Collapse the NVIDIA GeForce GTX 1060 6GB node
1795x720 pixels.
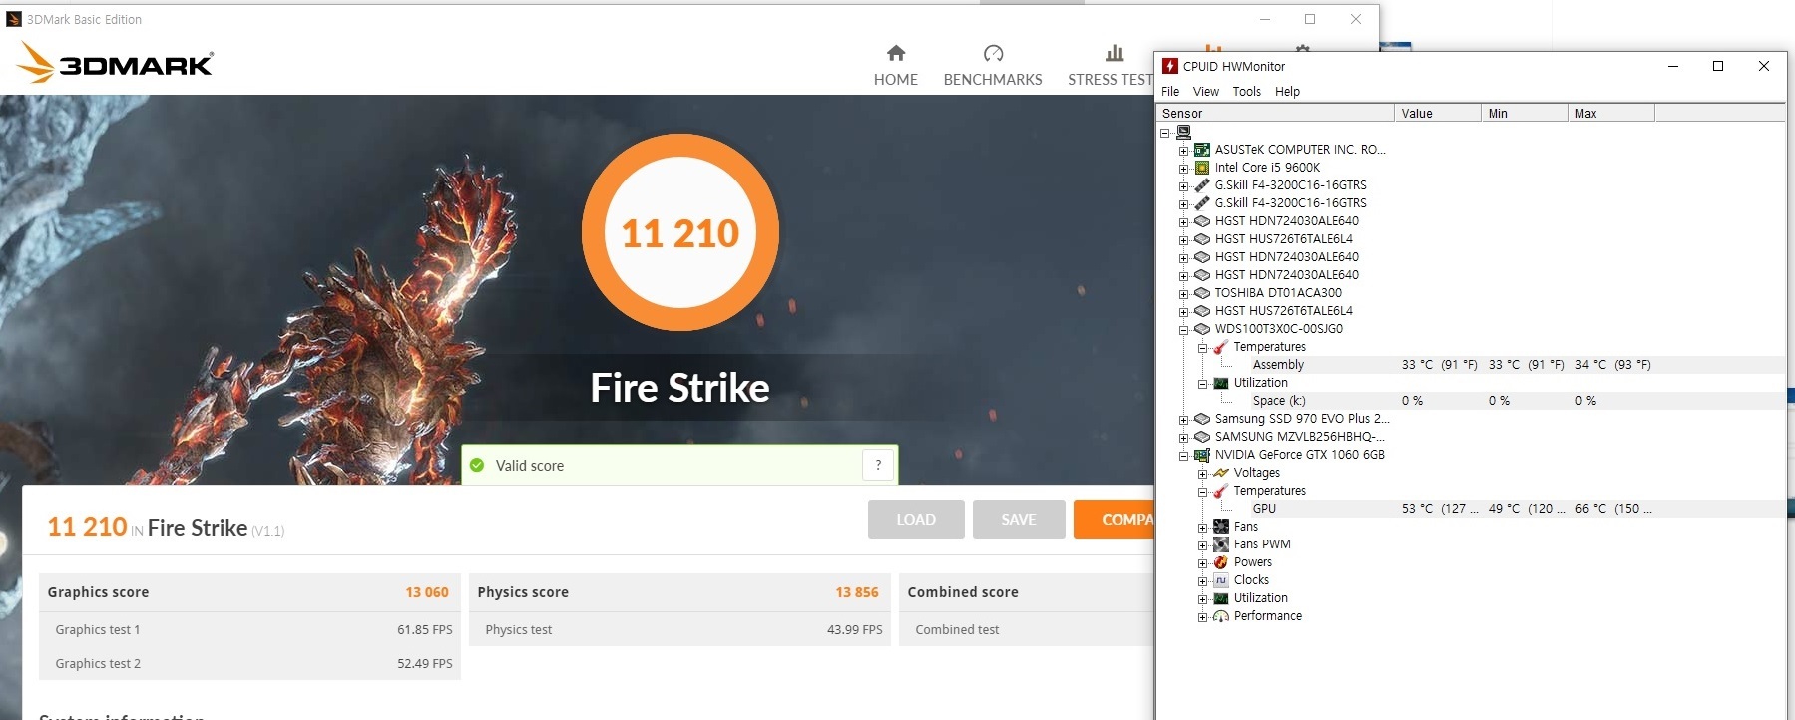1184,456
